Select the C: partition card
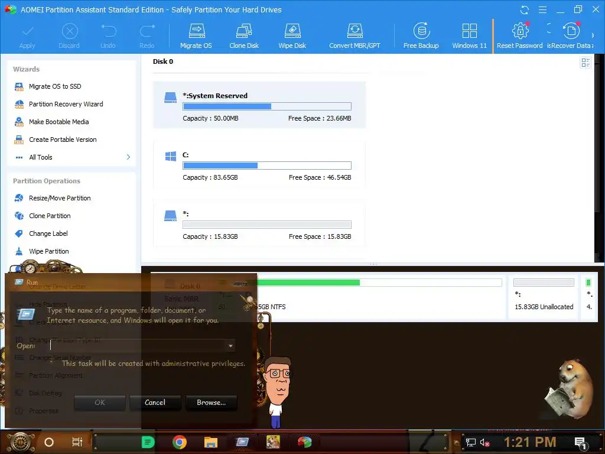The height and width of the screenshot is (454, 605). pos(259,164)
